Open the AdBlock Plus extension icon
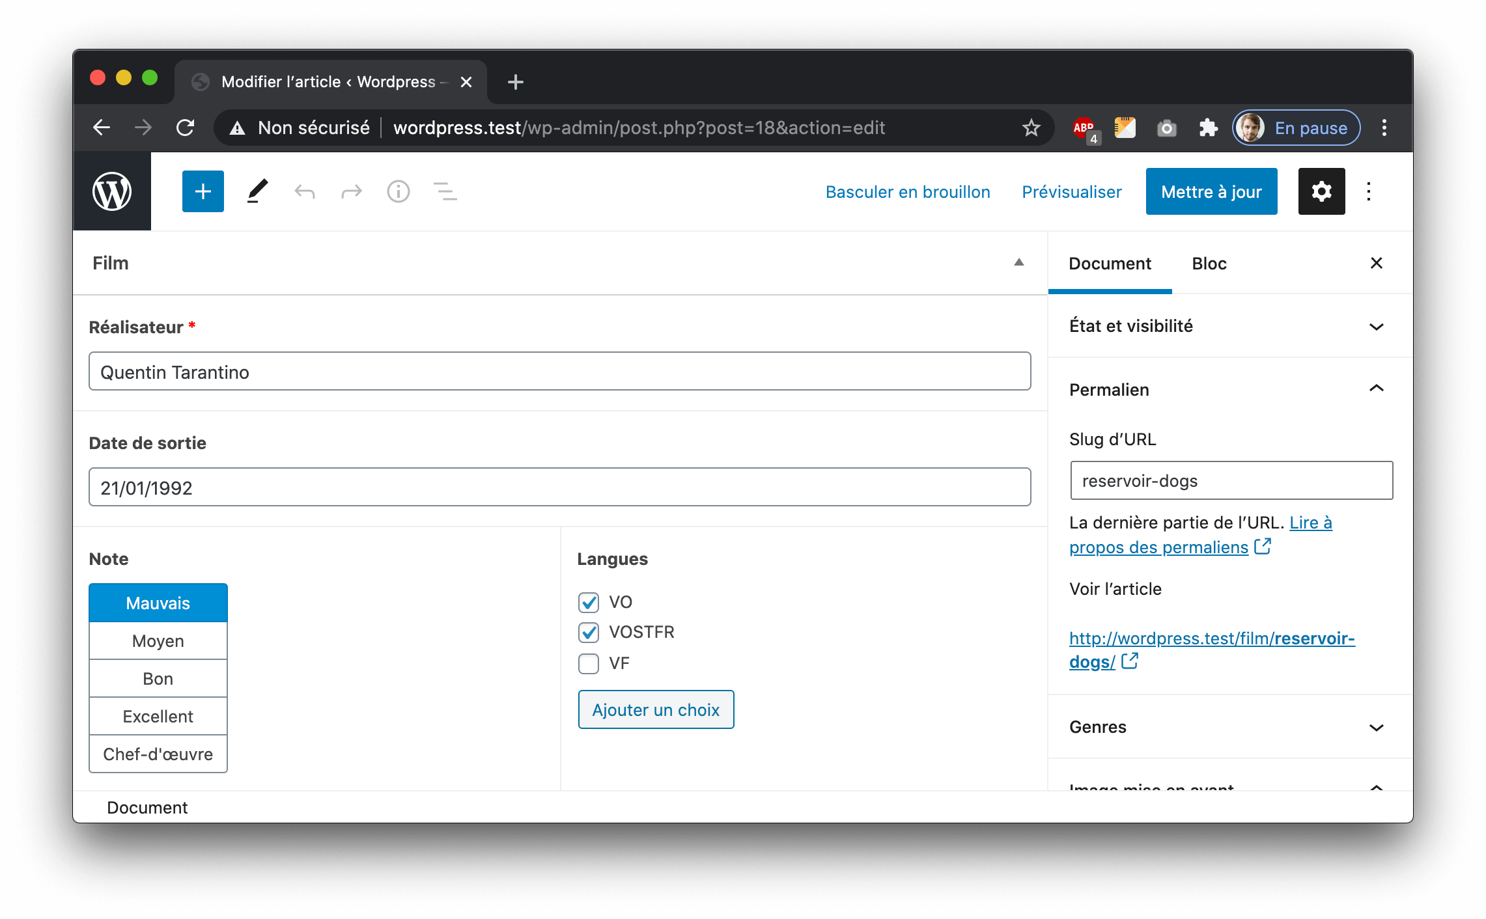Image resolution: width=1486 pixels, height=919 pixels. (x=1084, y=128)
